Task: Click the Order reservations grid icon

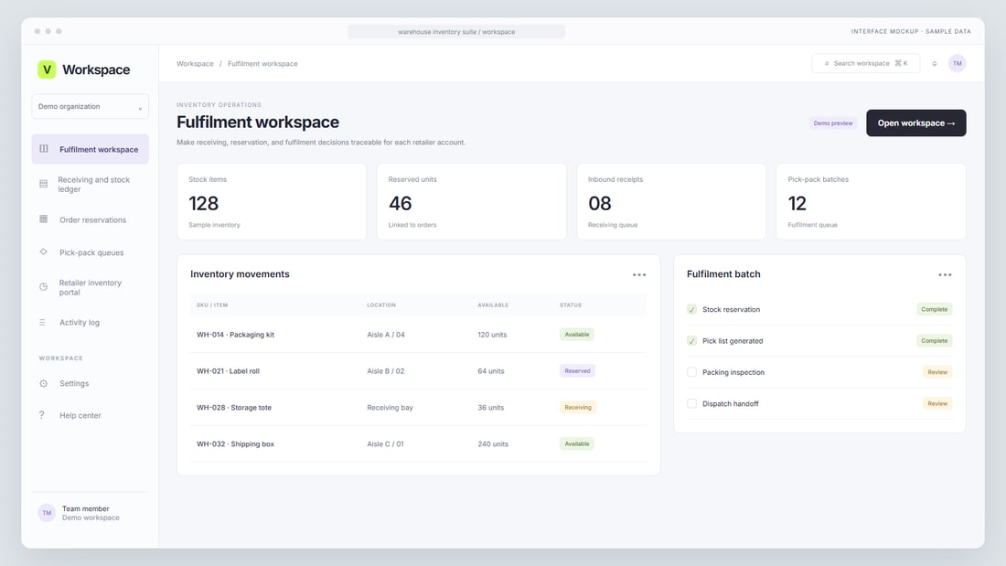Action: coord(44,219)
